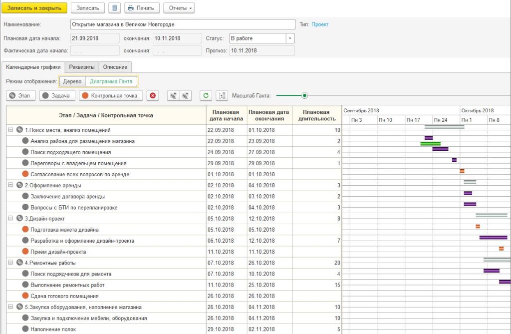Click the expand all levels icon

(173, 95)
